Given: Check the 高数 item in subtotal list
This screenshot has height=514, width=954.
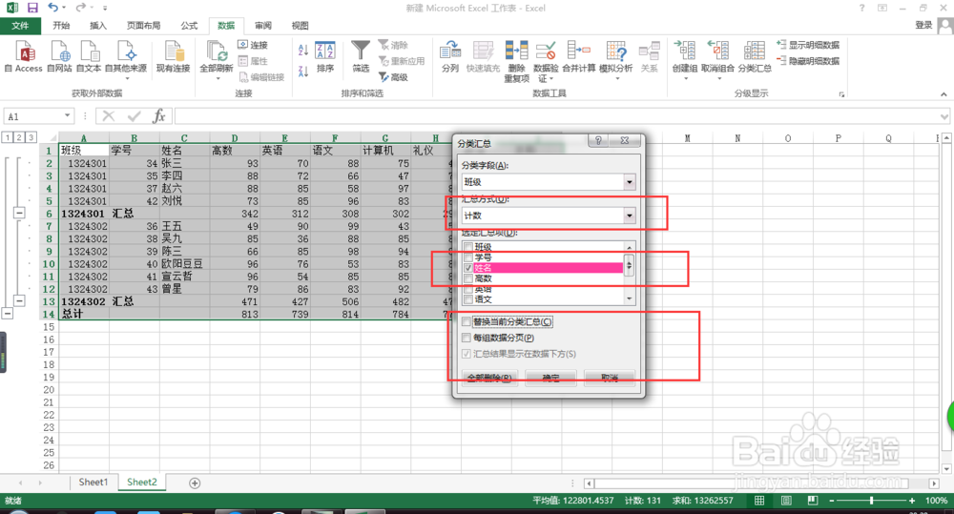Looking at the screenshot, I should pos(467,278).
